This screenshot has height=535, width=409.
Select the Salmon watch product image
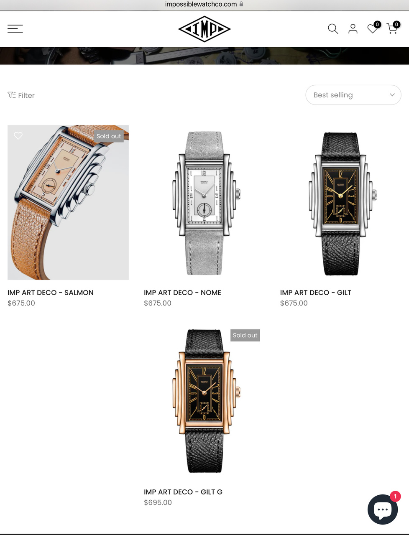tap(68, 203)
